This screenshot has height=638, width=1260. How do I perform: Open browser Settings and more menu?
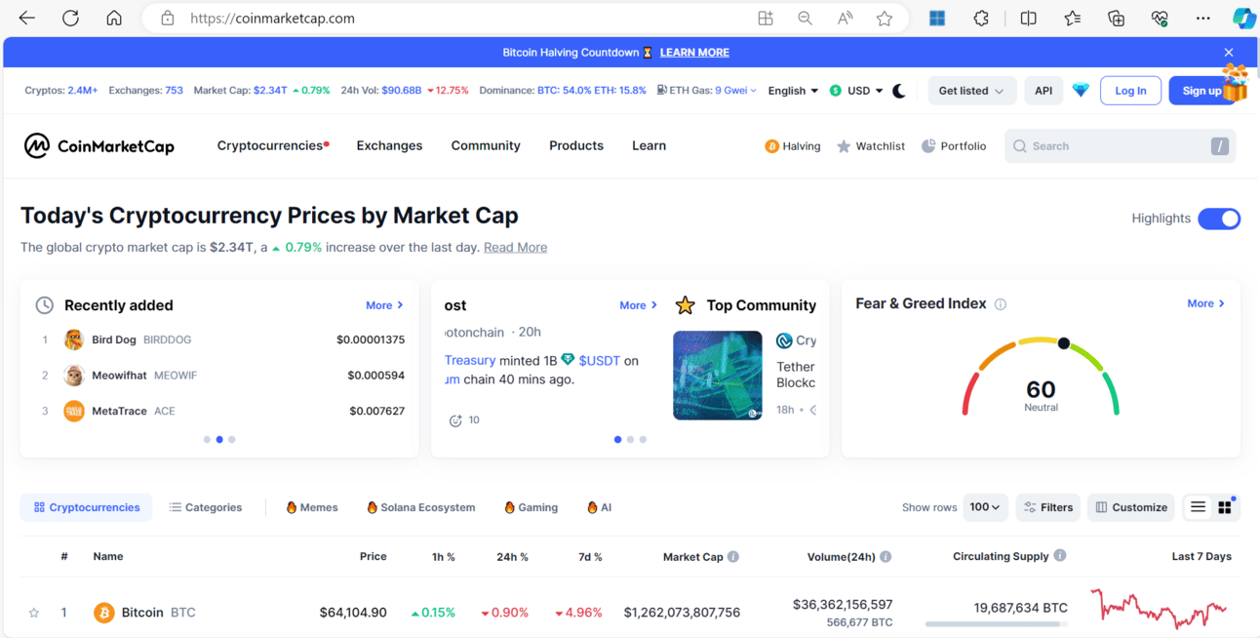1203,19
